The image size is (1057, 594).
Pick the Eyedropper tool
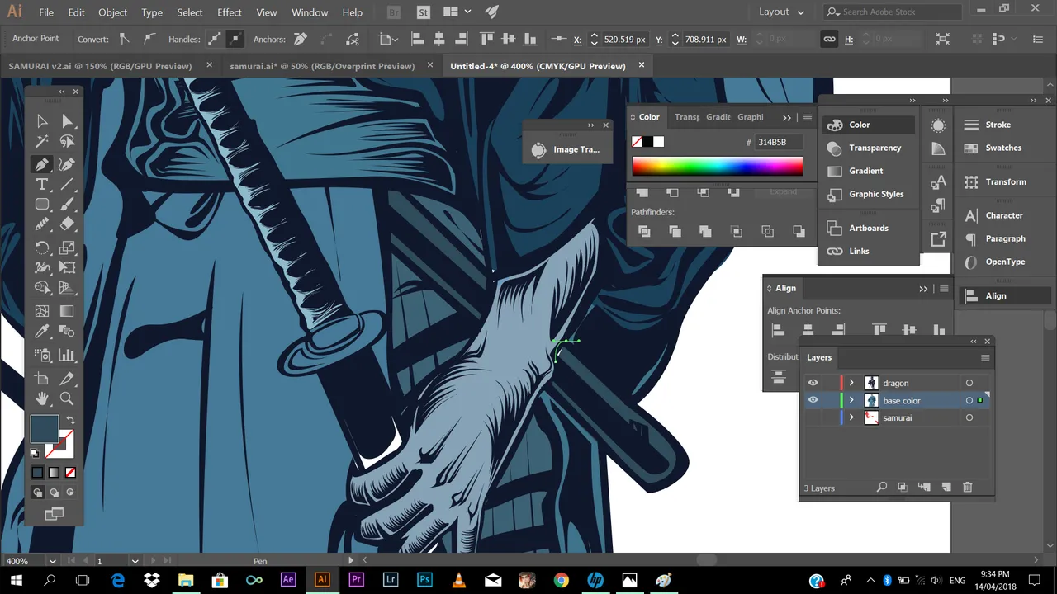[42, 332]
